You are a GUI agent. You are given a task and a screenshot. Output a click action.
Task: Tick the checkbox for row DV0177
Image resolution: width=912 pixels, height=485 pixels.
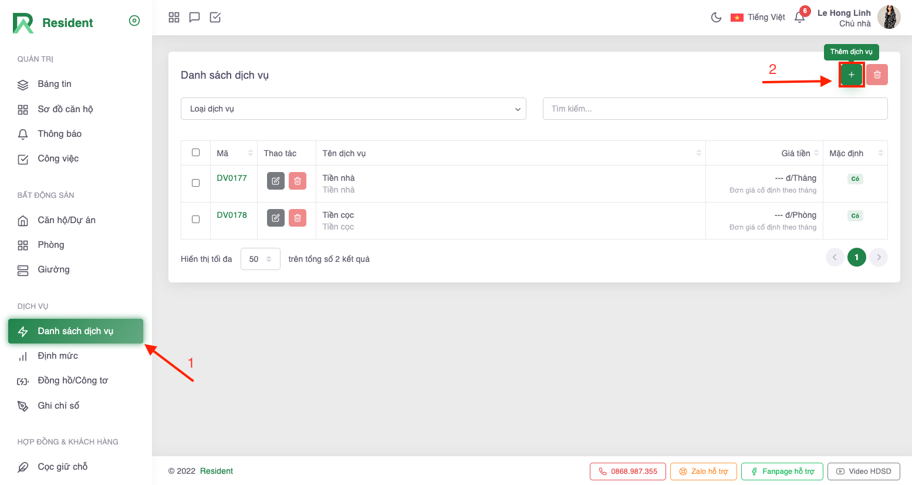(196, 183)
